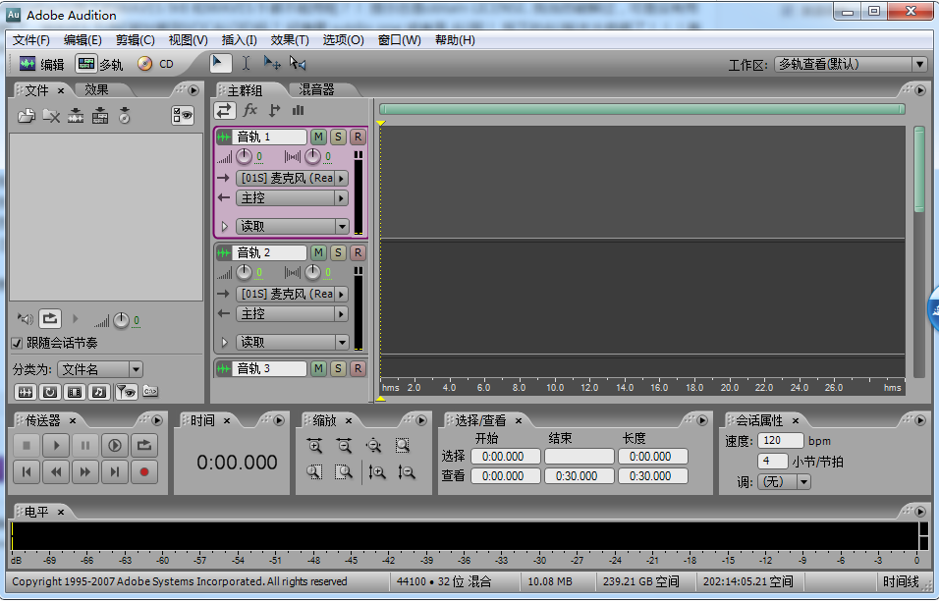The height and width of the screenshot is (603, 939).
Task: Arm track 音轨 3 for recording
Action: point(359,368)
